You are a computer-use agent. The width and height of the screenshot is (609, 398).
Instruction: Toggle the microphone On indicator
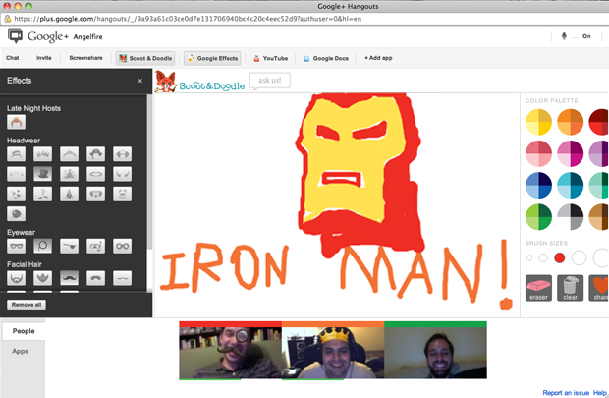(577, 36)
